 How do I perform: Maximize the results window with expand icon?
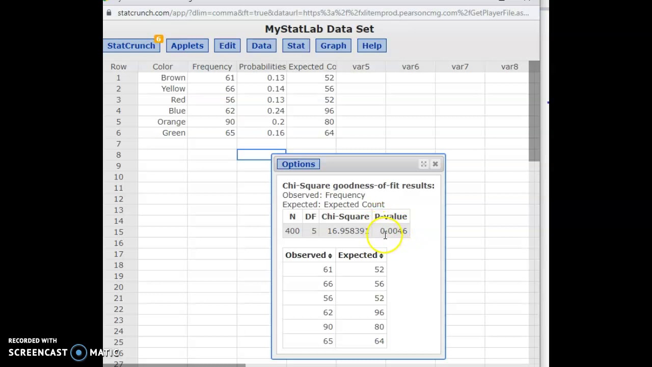coord(423,164)
